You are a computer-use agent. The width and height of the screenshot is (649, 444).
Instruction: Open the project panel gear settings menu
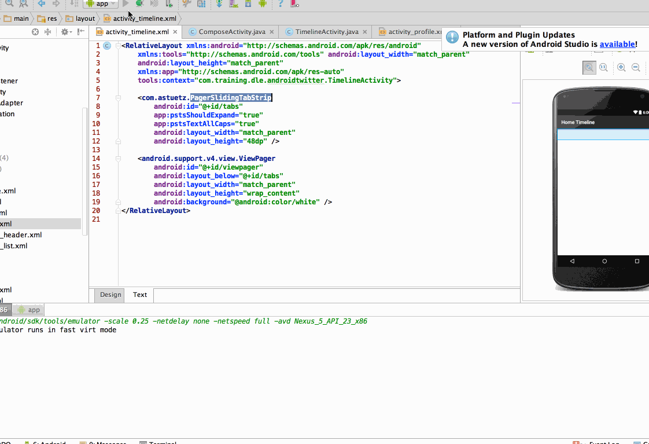(66, 32)
